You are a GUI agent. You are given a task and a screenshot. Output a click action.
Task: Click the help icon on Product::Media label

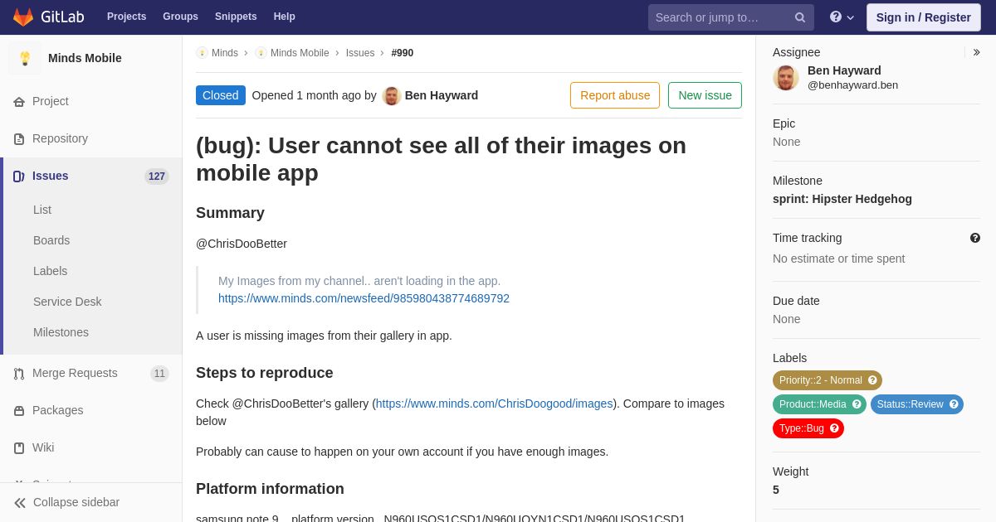tap(857, 404)
